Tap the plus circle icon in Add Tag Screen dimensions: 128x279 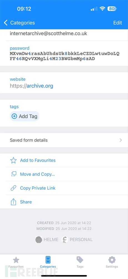point(14,116)
